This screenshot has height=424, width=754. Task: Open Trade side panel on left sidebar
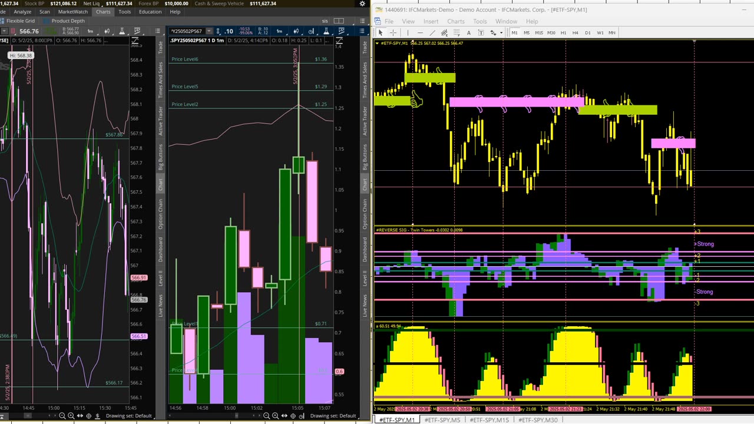click(x=160, y=47)
